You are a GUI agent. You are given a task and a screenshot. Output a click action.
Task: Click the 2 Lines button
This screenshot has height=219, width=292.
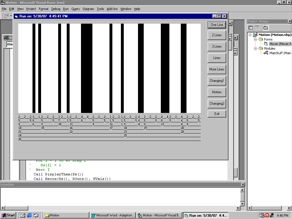(217, 35)
